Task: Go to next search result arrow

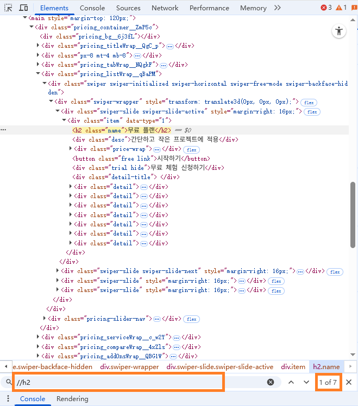Action: (306, 382)
